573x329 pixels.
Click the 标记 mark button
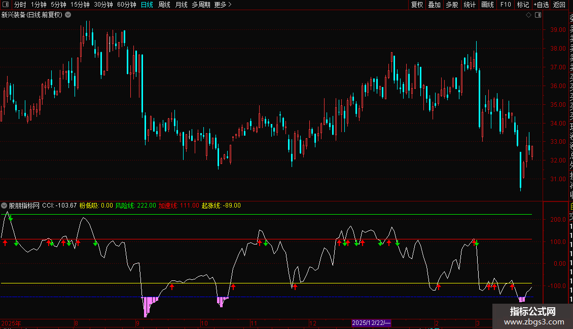click(x=523, y=5)
